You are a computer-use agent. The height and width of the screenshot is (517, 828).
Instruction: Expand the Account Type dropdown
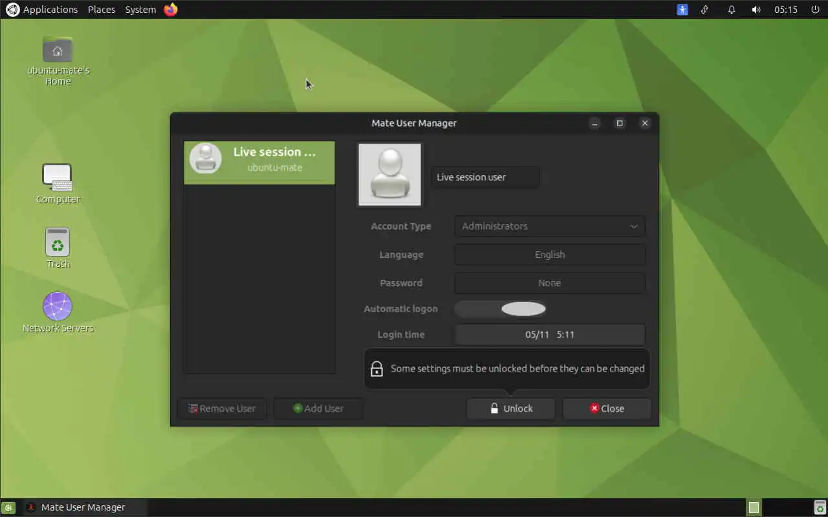[550, 226]
